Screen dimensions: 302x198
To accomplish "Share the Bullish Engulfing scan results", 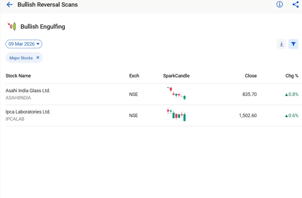I will (296, 4).
